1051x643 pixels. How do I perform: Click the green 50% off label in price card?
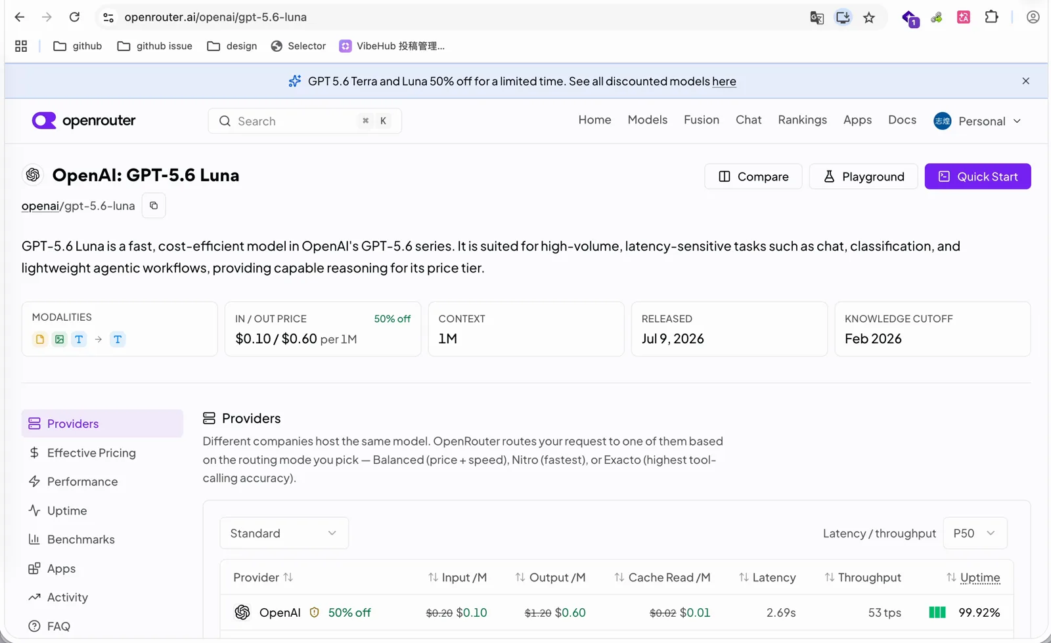[x=392, y=319]
